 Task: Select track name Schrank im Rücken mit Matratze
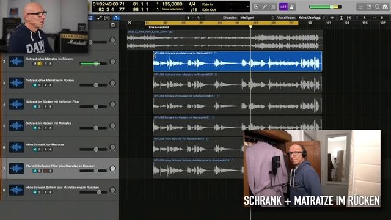(49, 123)
